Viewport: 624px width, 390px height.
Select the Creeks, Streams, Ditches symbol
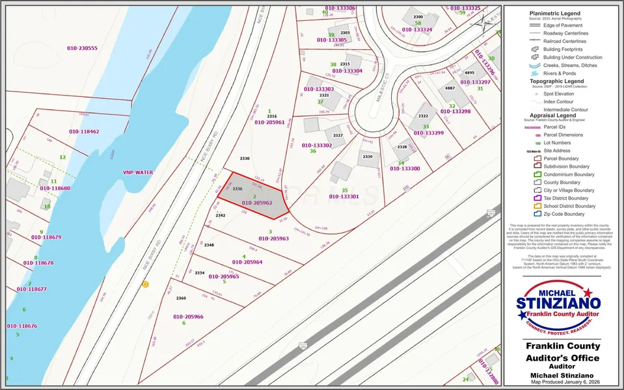point(534,65)
